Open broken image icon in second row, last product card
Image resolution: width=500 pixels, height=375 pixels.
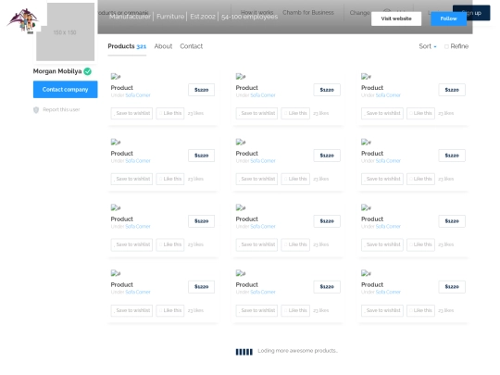coord(366,142)
